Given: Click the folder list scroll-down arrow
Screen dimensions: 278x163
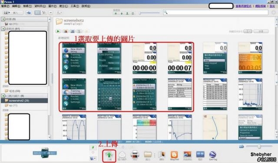Looking at the screenshot, I should click(50, 137).
